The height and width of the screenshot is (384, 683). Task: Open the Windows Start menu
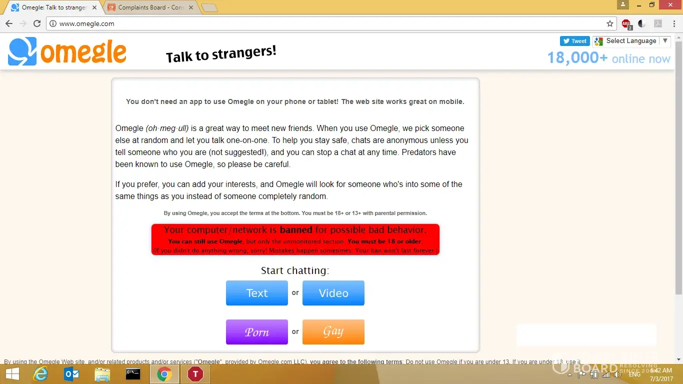[12, 374]
